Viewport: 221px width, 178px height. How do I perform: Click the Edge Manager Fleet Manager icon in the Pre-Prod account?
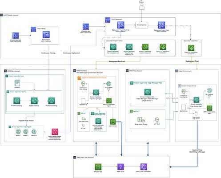click(98, 121)
